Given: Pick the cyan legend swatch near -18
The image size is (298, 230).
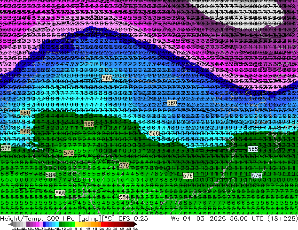Looking at the screenshot, I should click(x=57, y=224).
